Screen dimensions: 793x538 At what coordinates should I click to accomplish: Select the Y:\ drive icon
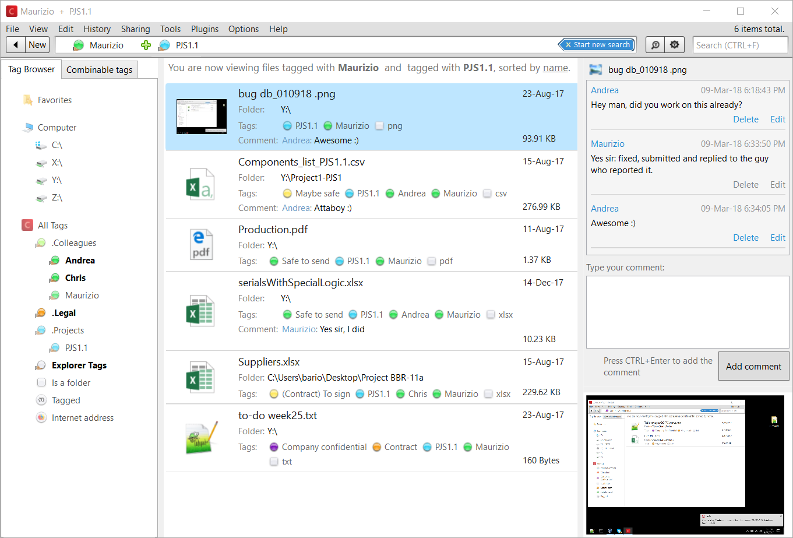click(x=41, y=180)
